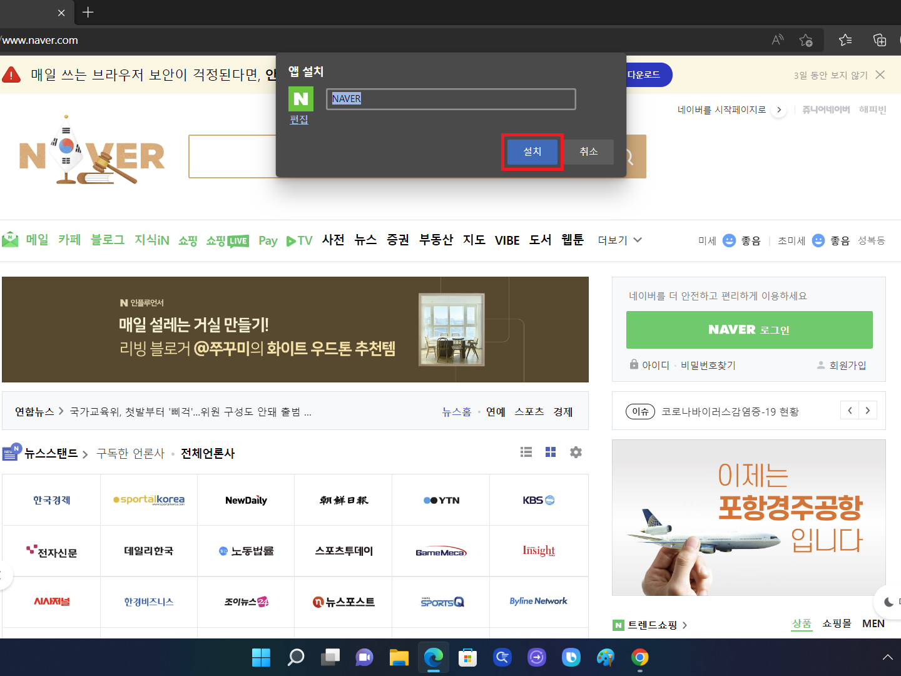The height and width of the screenshot is (676, 901).
Task: Toggle dark mode moon icon
Action: point(888,602)
